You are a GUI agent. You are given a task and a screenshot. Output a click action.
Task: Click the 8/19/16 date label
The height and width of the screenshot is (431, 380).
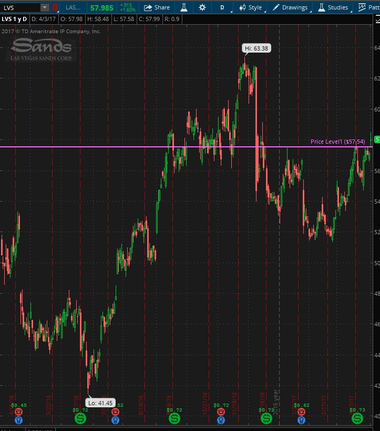point(141,405)
